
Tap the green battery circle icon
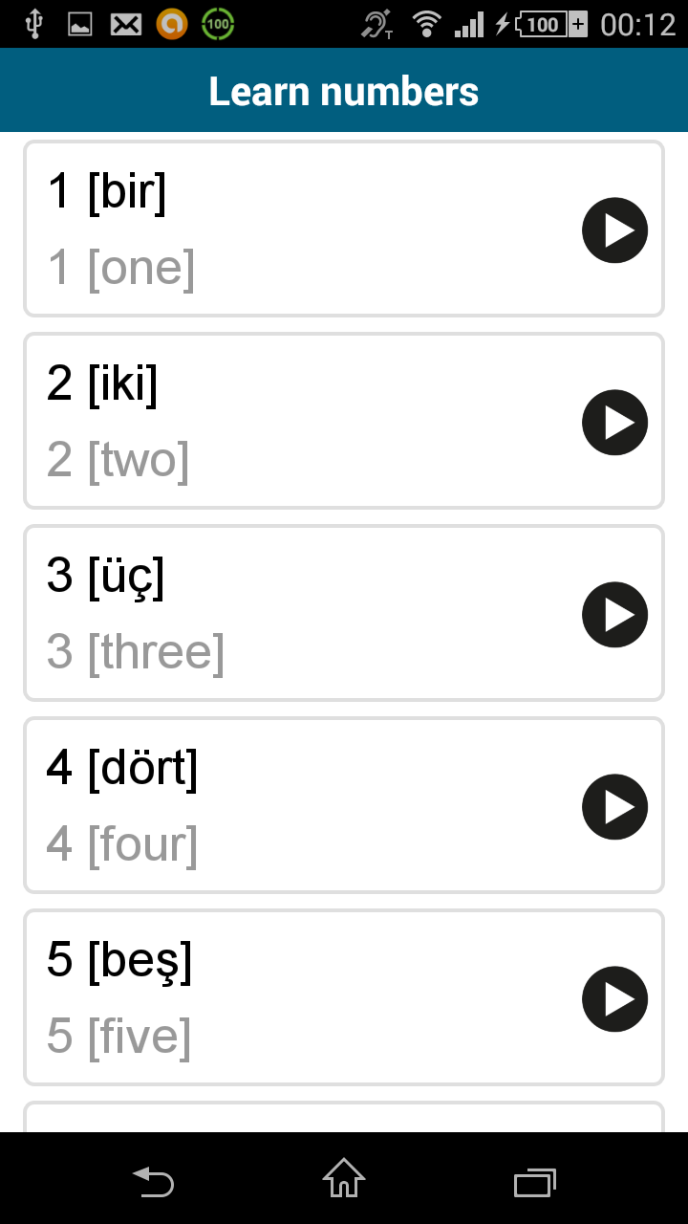click(x=217, y=23)
